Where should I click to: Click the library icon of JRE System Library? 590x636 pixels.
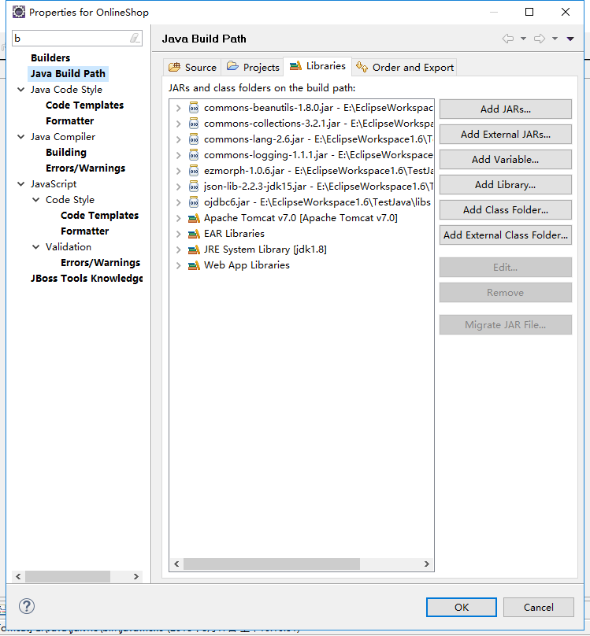194,250
